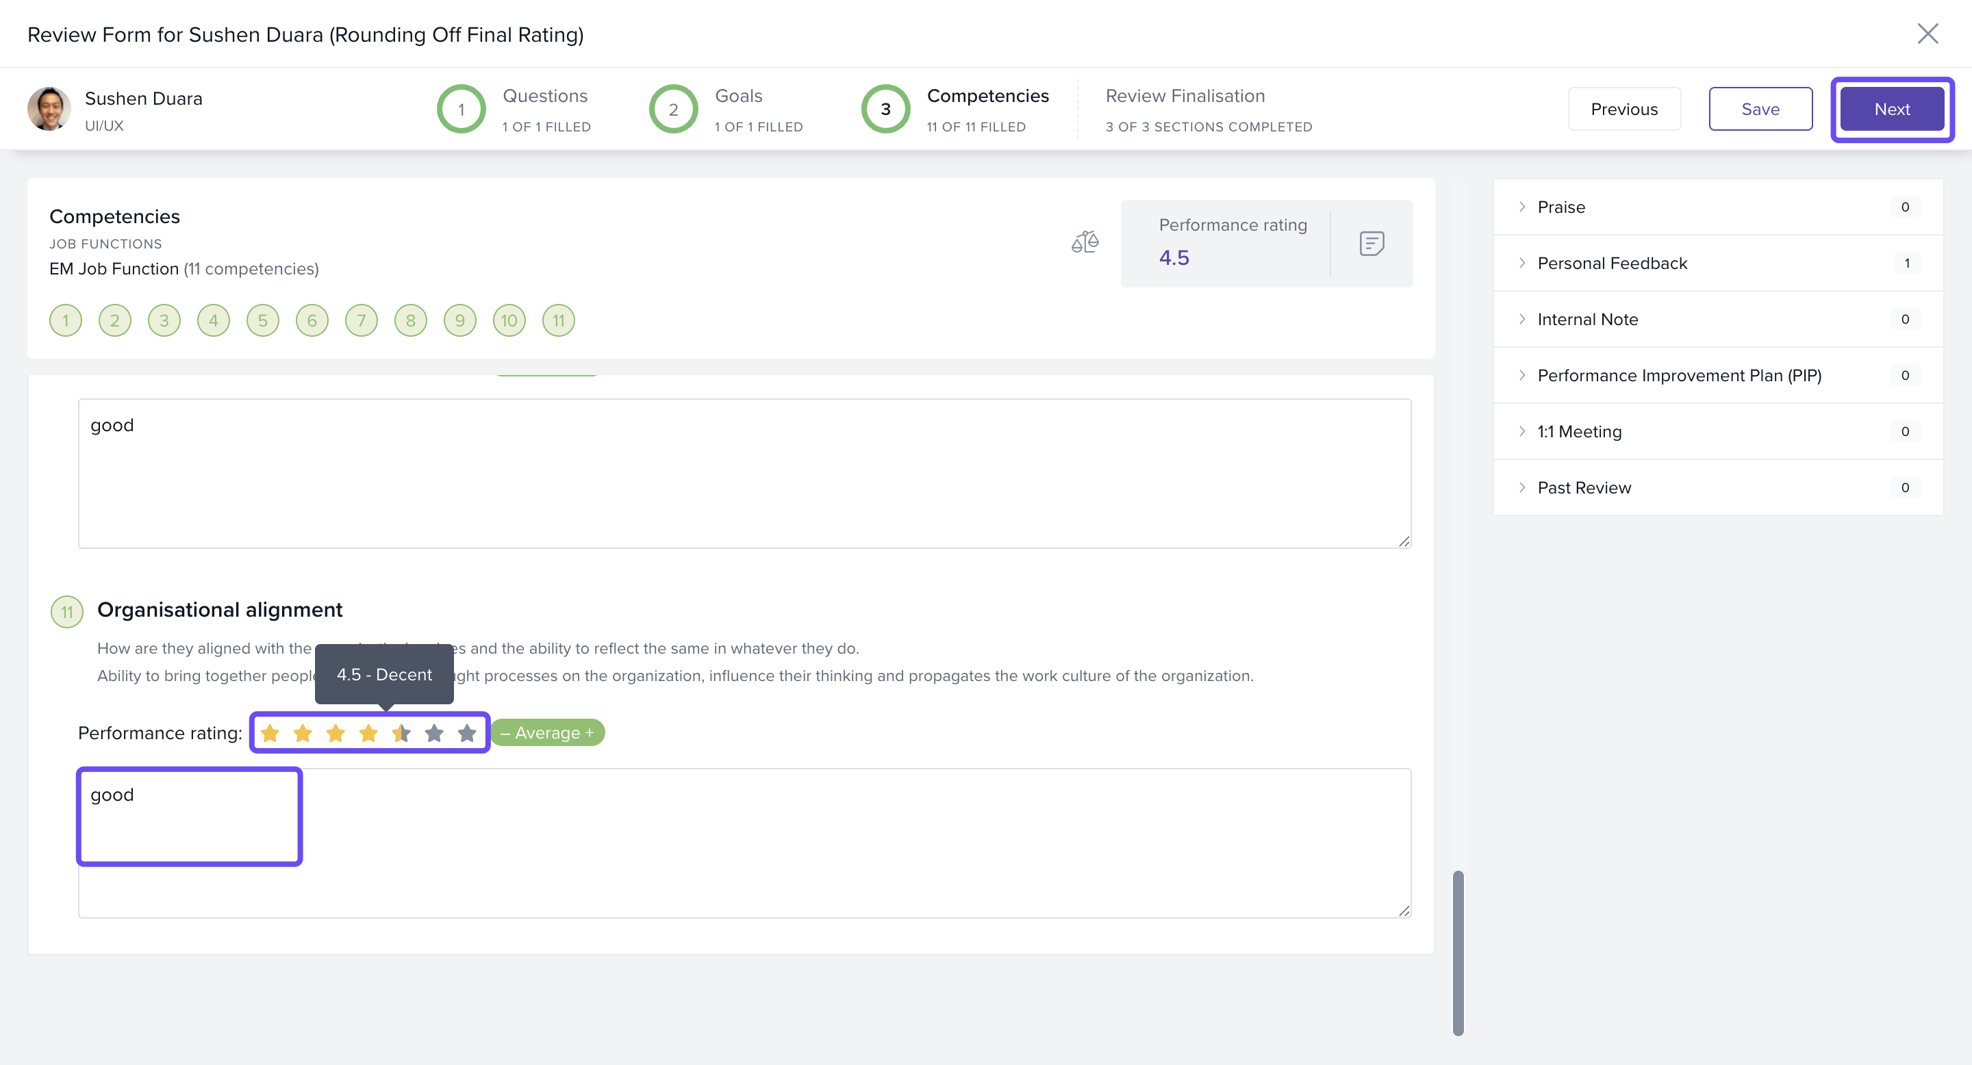This screenshot has width=1972, height=1065.
Task: Click the Organisational alignment comment text box
Action: (744, 843)
